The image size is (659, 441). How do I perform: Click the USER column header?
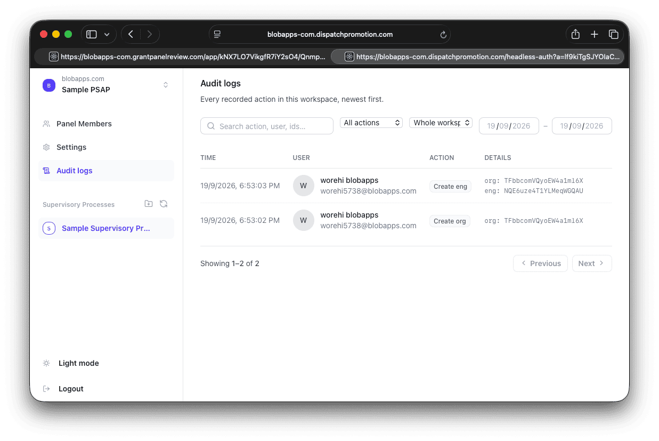[302, 158]
